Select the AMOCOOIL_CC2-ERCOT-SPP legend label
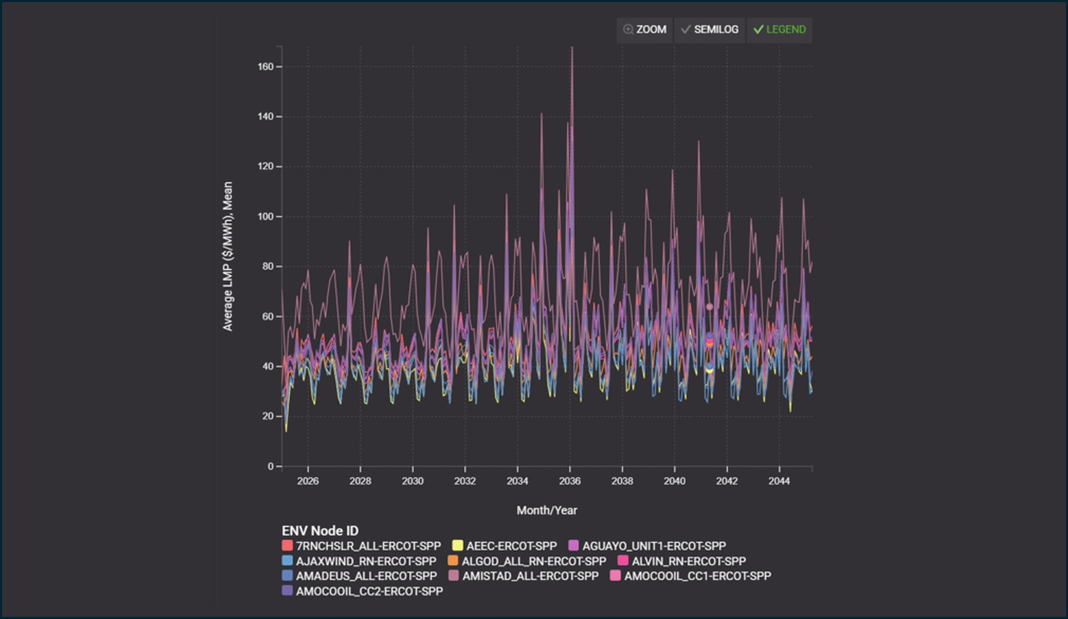The width and height of the screenshot is (1068, 619). click(x=369, y=591)
